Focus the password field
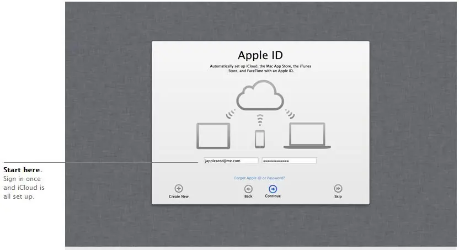459x250 pixels. (x=289, y=161)
